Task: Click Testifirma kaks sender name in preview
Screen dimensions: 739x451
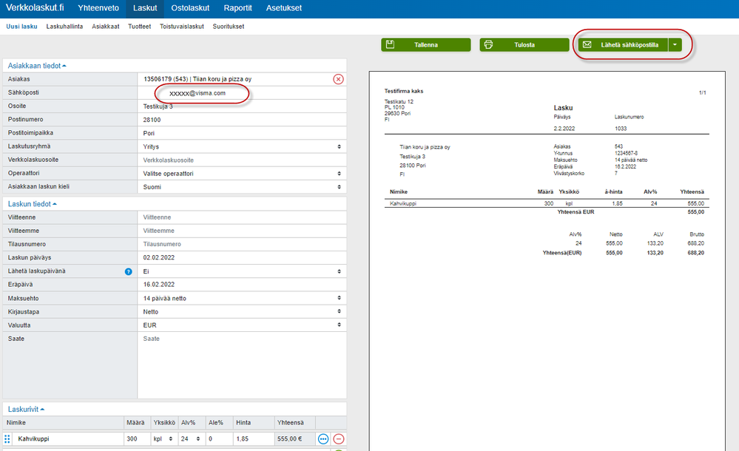Action: click(404, 91)
